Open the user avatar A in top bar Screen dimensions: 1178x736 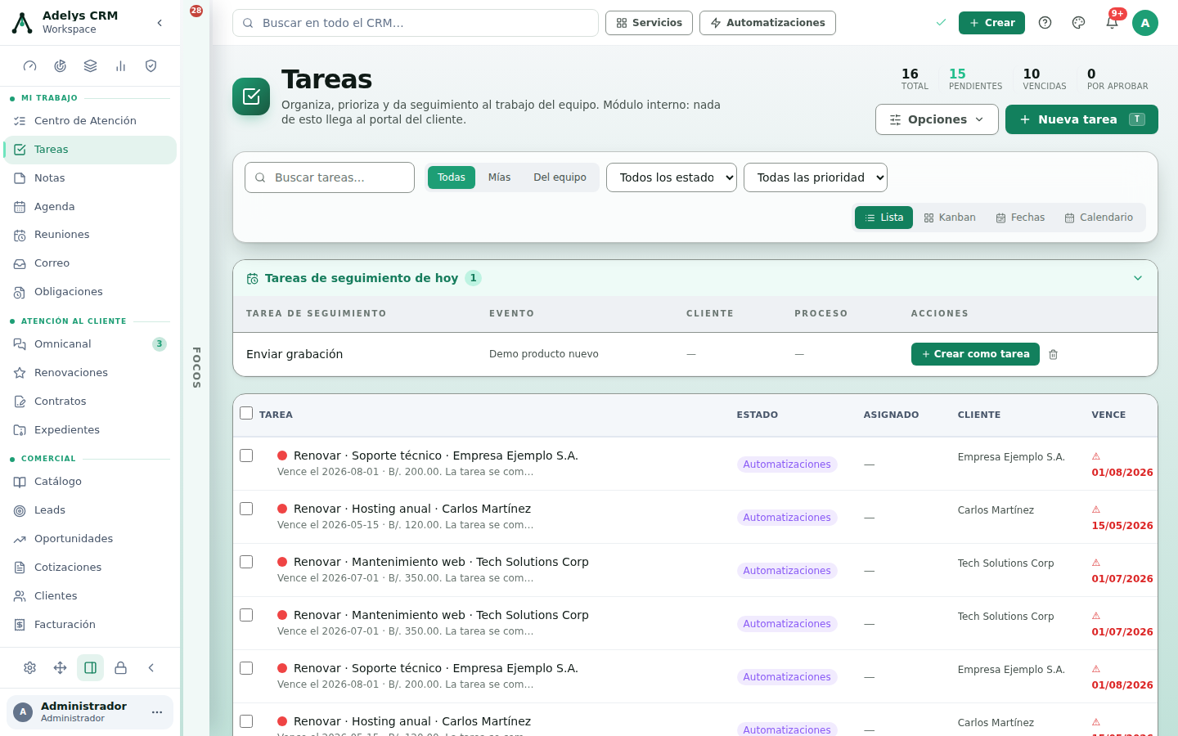point(1145,23)
